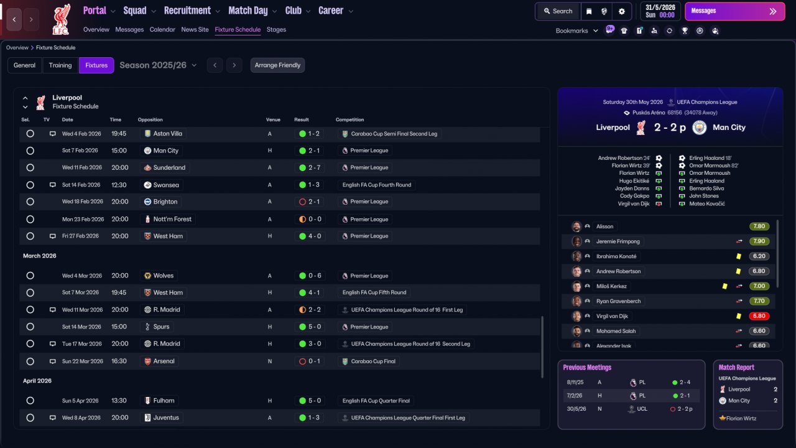Select the Swansea fixture radio button
Viewport: 796px width, 448px height.
pyautogui.click(x=30, y=185)
